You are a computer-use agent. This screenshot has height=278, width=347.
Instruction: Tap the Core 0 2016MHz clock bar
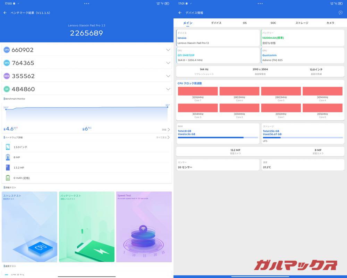pyautogui.click(x=323, y=108)
